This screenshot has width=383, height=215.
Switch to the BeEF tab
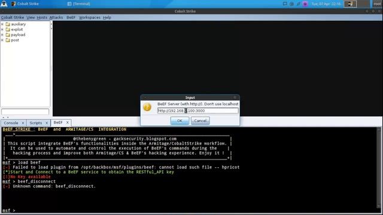tap(58, 122)
